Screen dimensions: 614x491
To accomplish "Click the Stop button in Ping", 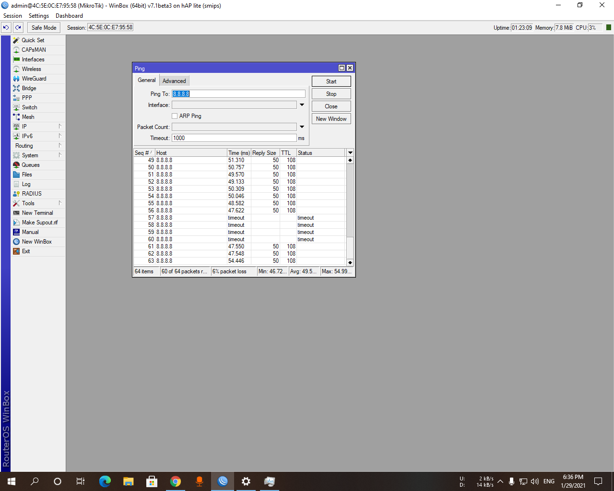I will [331, 94].
